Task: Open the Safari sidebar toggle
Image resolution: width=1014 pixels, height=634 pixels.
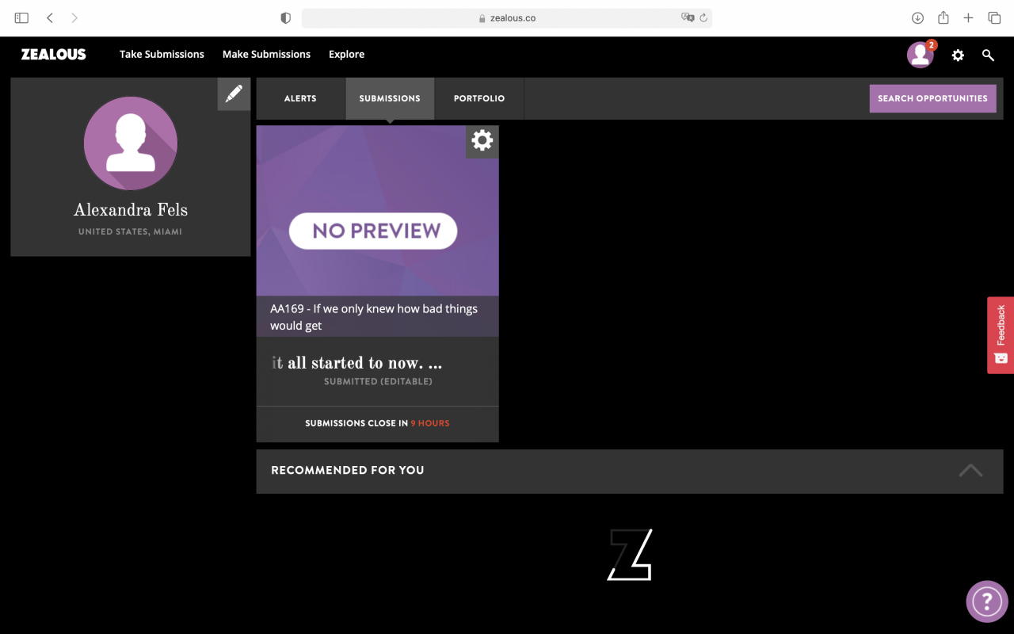Action: click(21, 17)
